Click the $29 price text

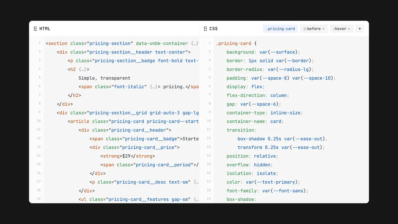pyautogui.click(x=126, y=156)
